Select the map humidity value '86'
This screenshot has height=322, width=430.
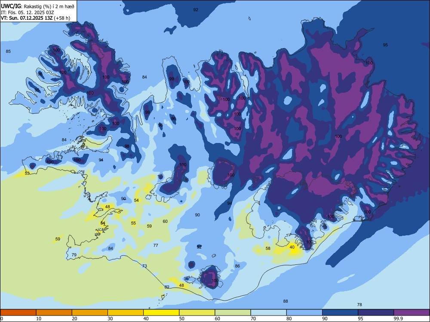(x=237, y=266)
